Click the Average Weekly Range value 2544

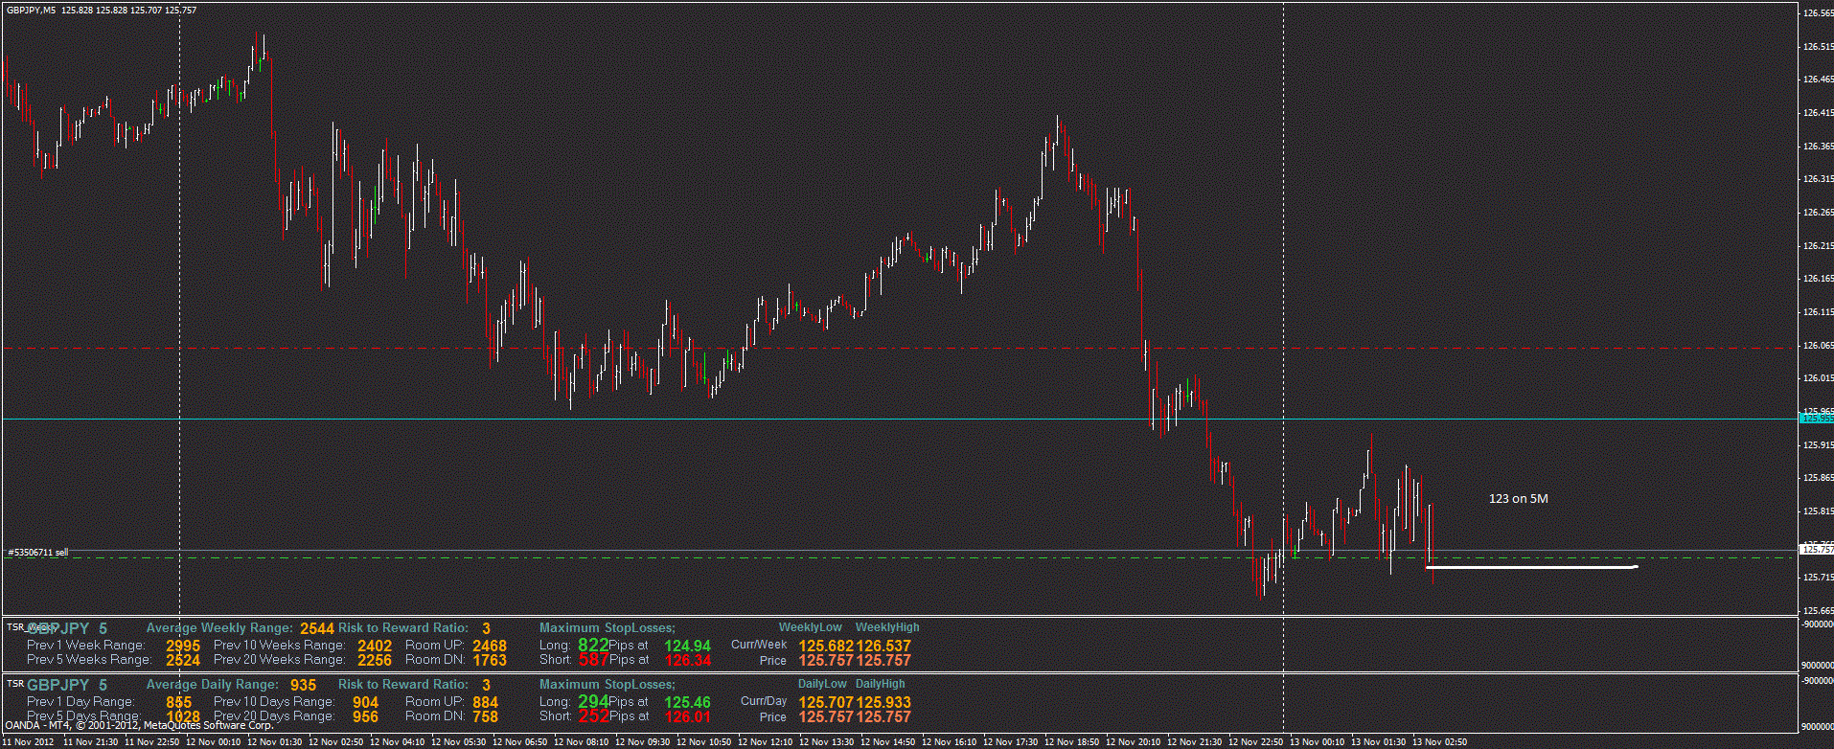coord(317,629)
